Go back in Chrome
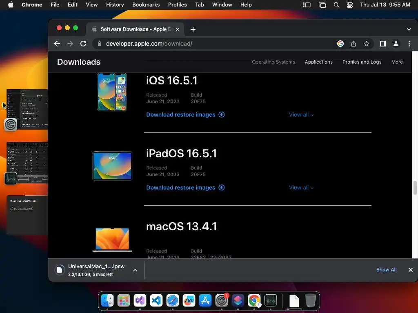Viewport: 418px width, 313px height. (x=57, y=44)
